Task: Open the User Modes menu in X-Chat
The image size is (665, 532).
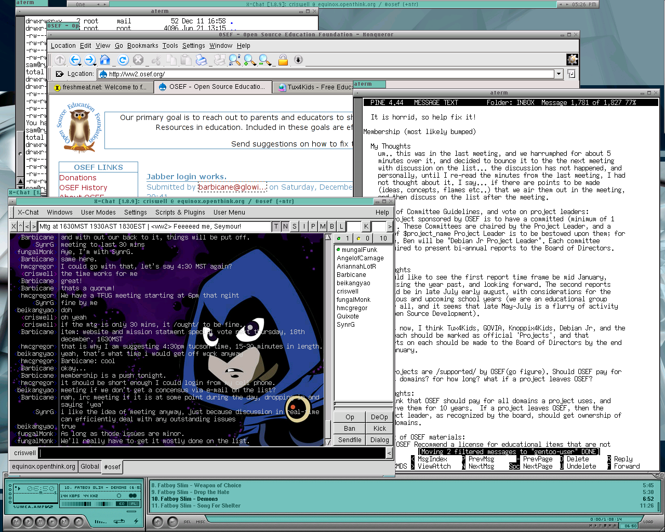Action: point(98,212)
